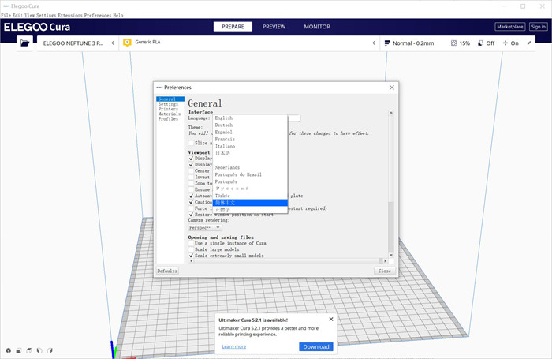Enable Use a single instance of Cura
This screenshot has height=359, width=552.
[x=191, y=243]
